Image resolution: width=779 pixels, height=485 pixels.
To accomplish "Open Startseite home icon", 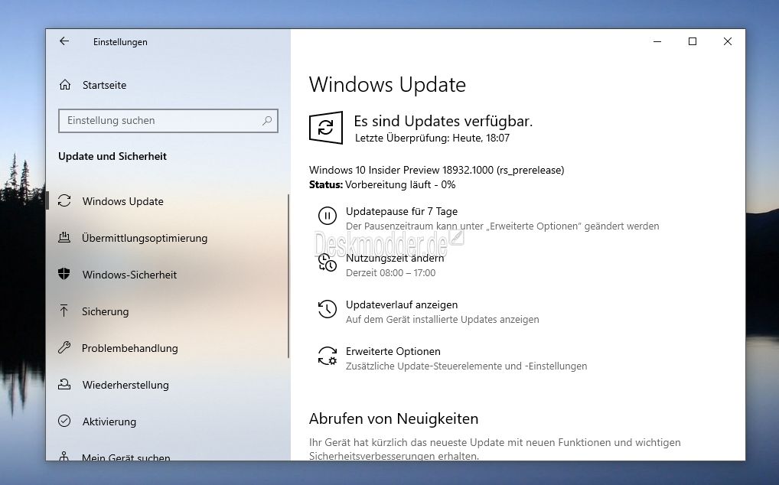I will coord(65,85).
